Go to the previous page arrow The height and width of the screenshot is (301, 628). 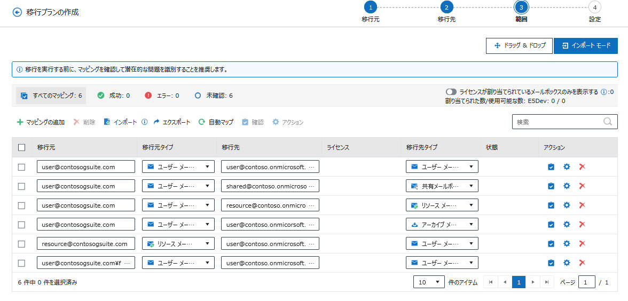505,282
